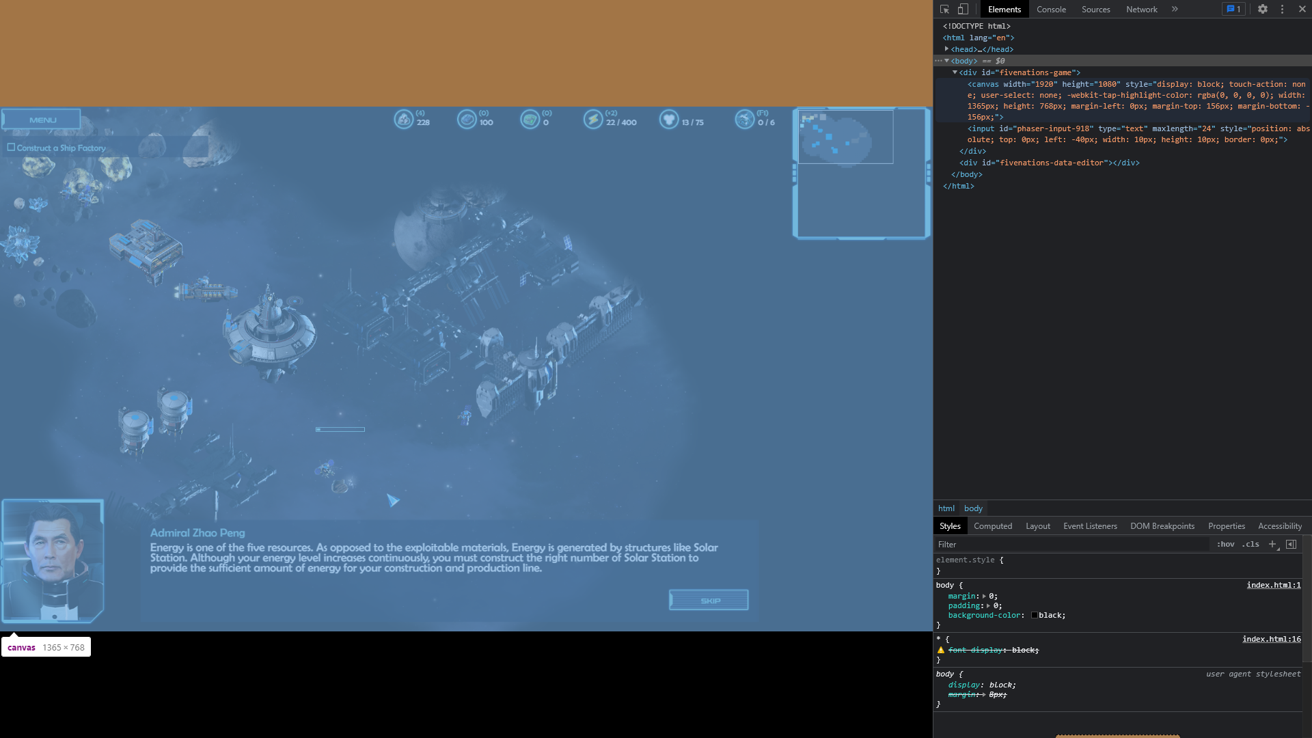Show more DevTools tabs with chevron
Screen dimensions: 1312x738
click(1175, 10)
